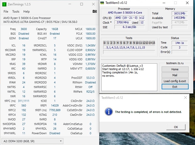Click the MCLK value 1800.00

coord(90,29)
